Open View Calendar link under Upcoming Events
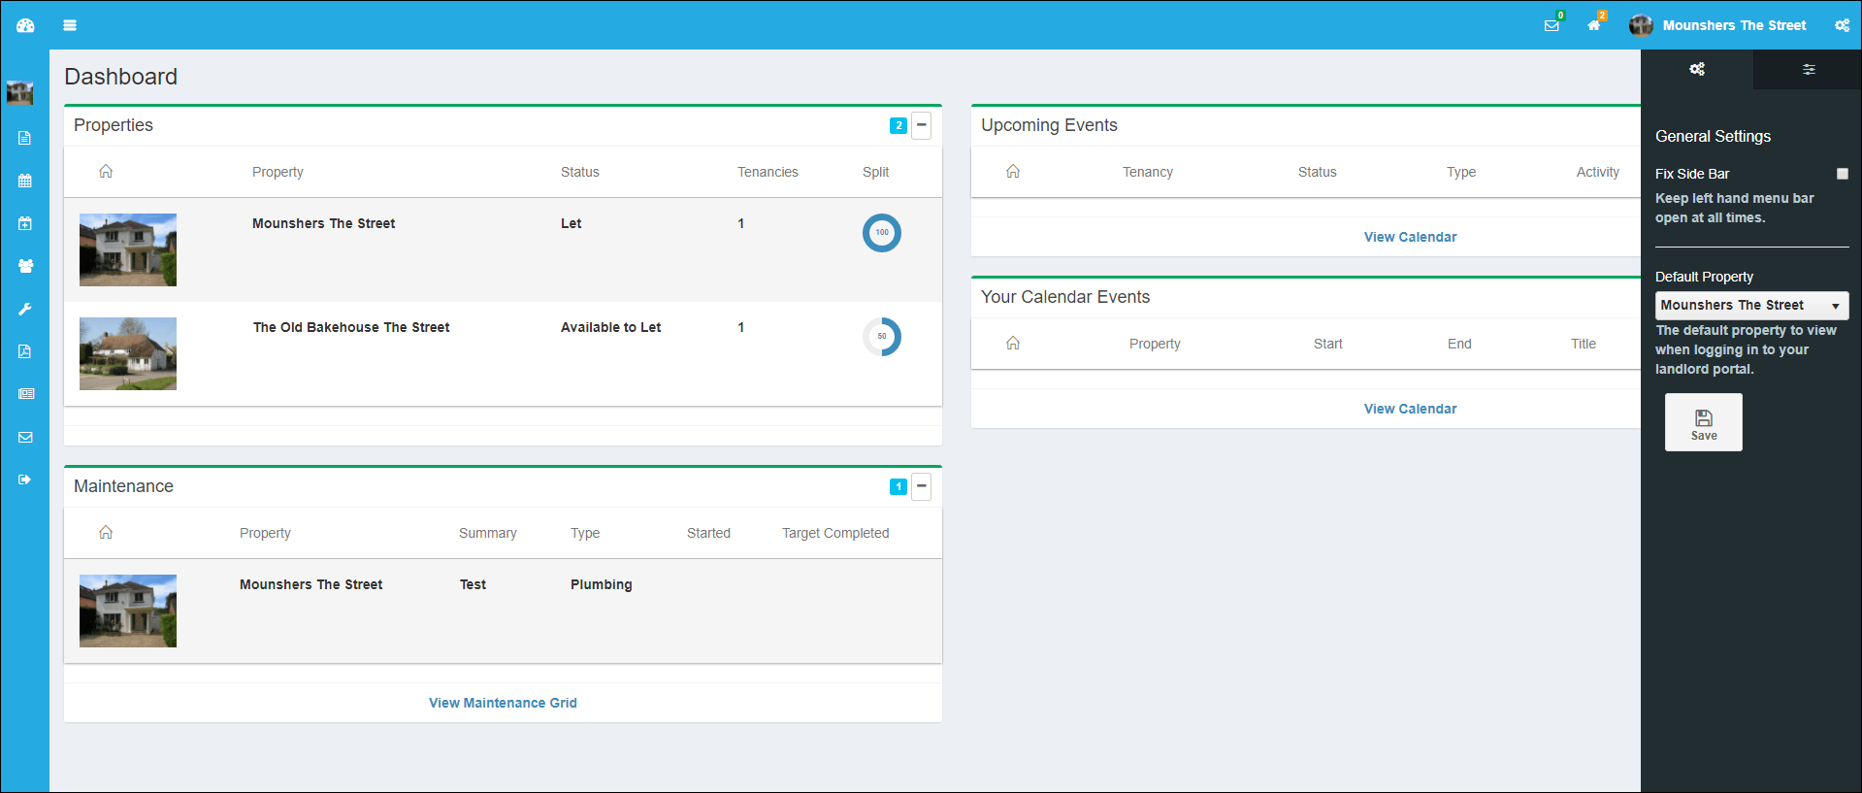 pos(1410,237)
